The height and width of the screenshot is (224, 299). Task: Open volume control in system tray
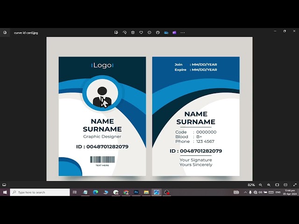tap(260, 192)
